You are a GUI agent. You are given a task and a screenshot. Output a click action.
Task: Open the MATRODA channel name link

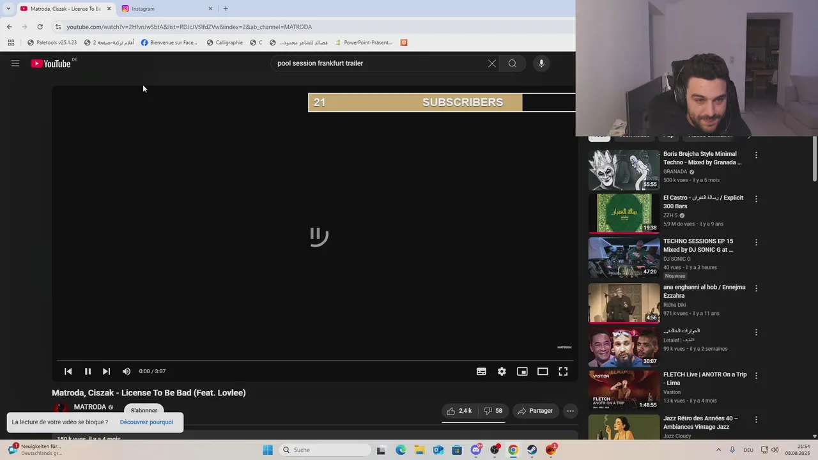point(89,407)
